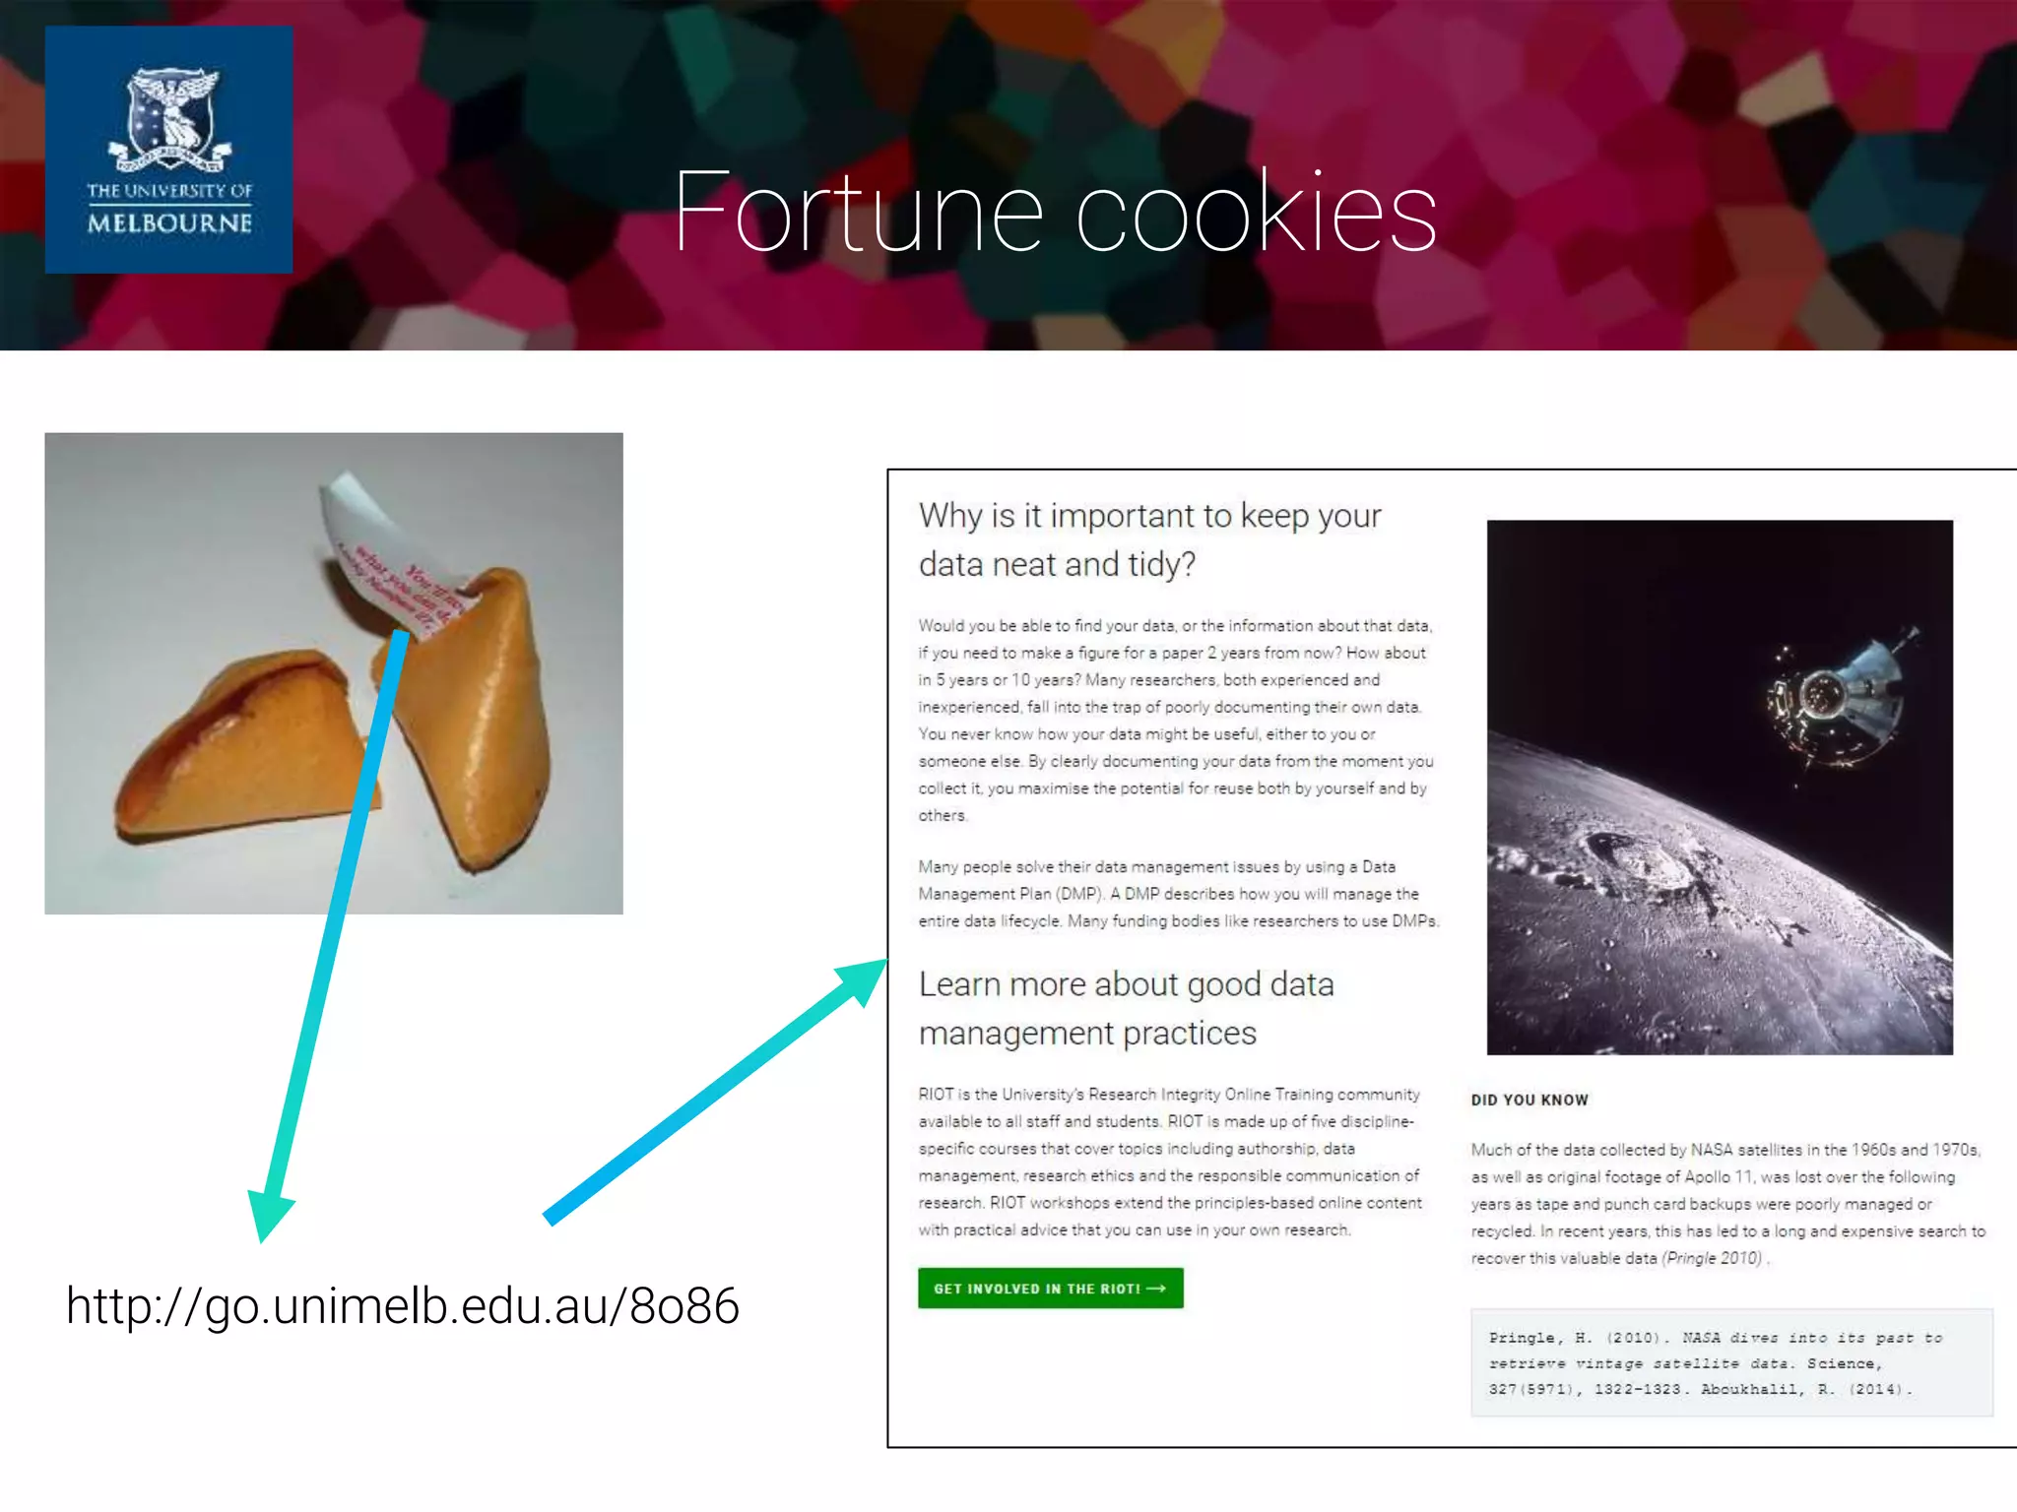Click the NASA satellites data paragraph

point(1728,1204)
